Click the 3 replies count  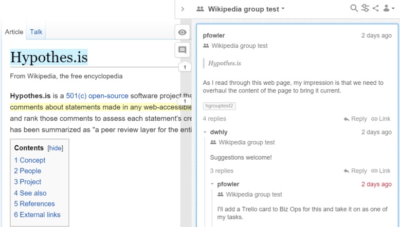[x=222, y=171]
